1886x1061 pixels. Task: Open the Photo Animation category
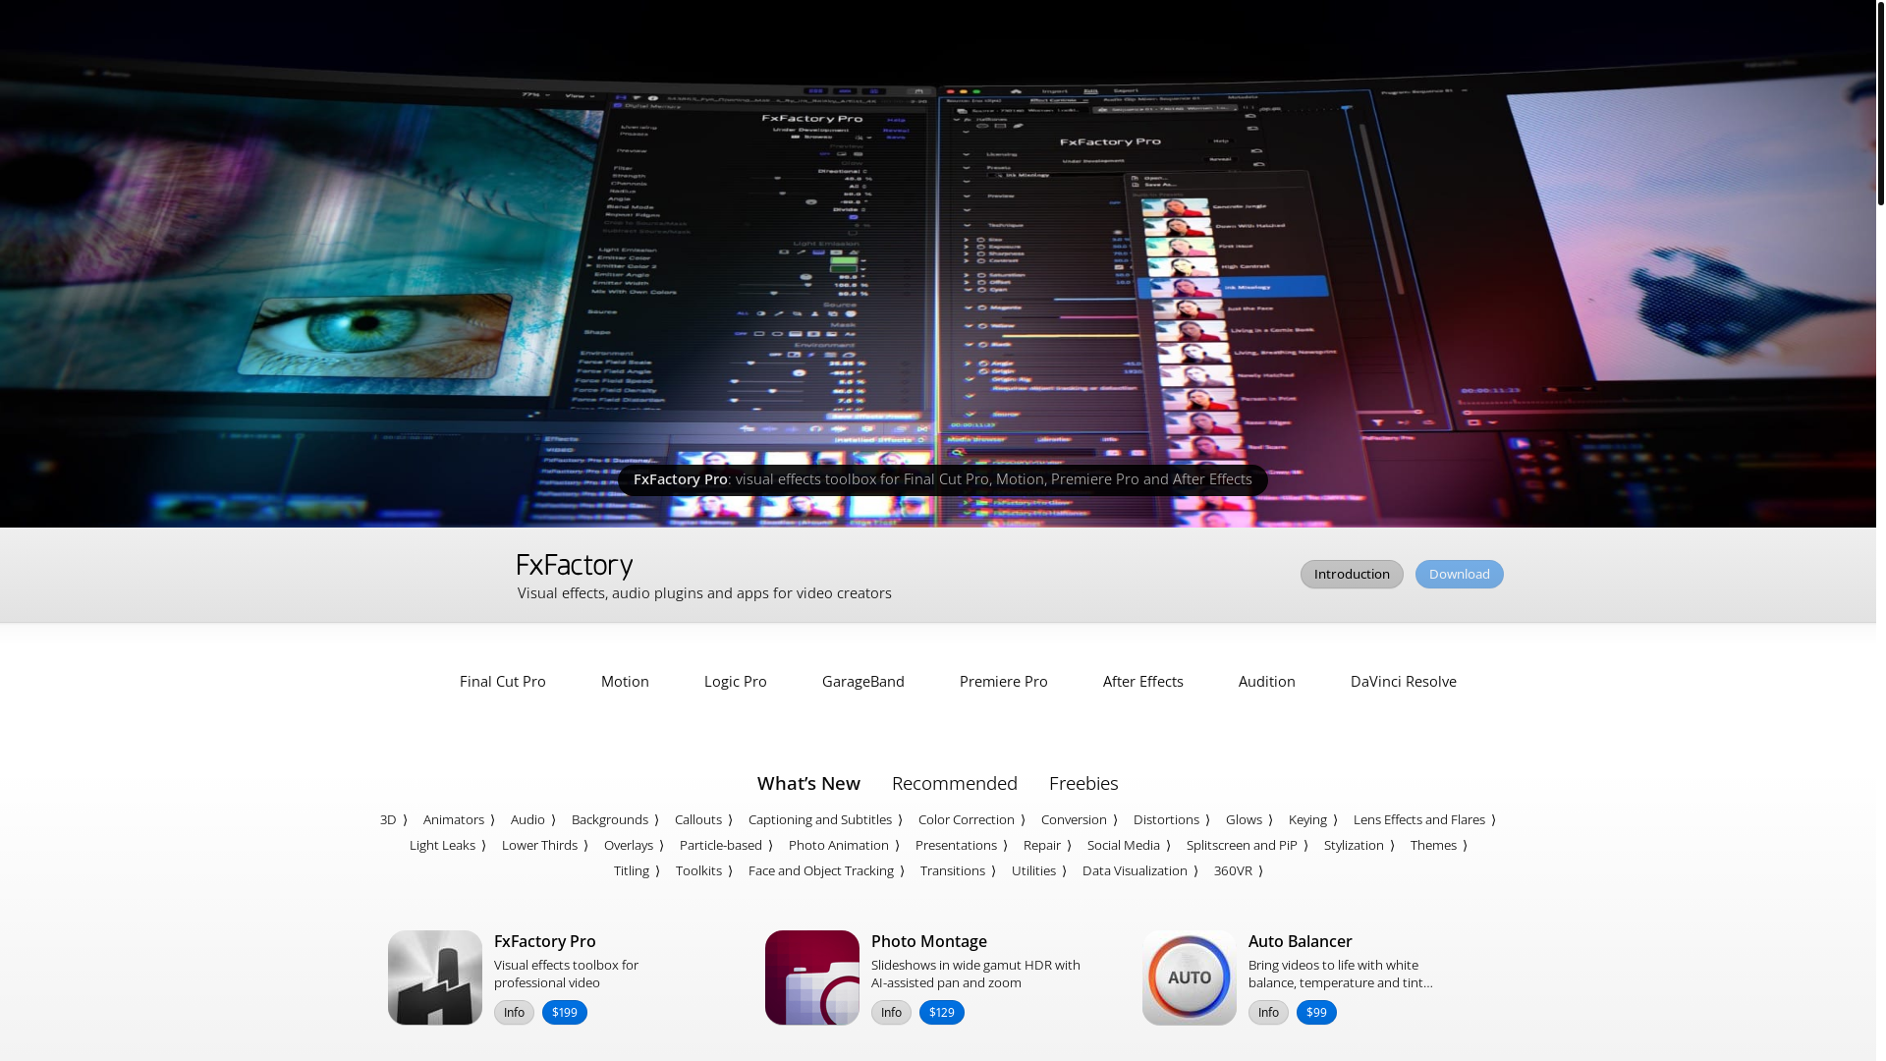click(844, 846)
